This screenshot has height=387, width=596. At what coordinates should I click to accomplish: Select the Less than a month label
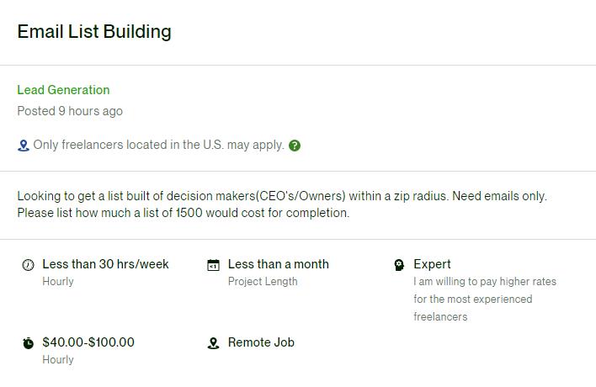point(278,264)
